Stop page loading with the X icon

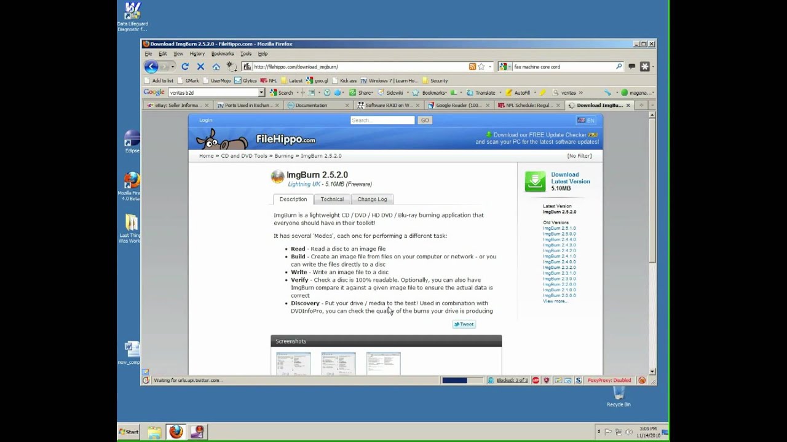(x=200, y=66)
